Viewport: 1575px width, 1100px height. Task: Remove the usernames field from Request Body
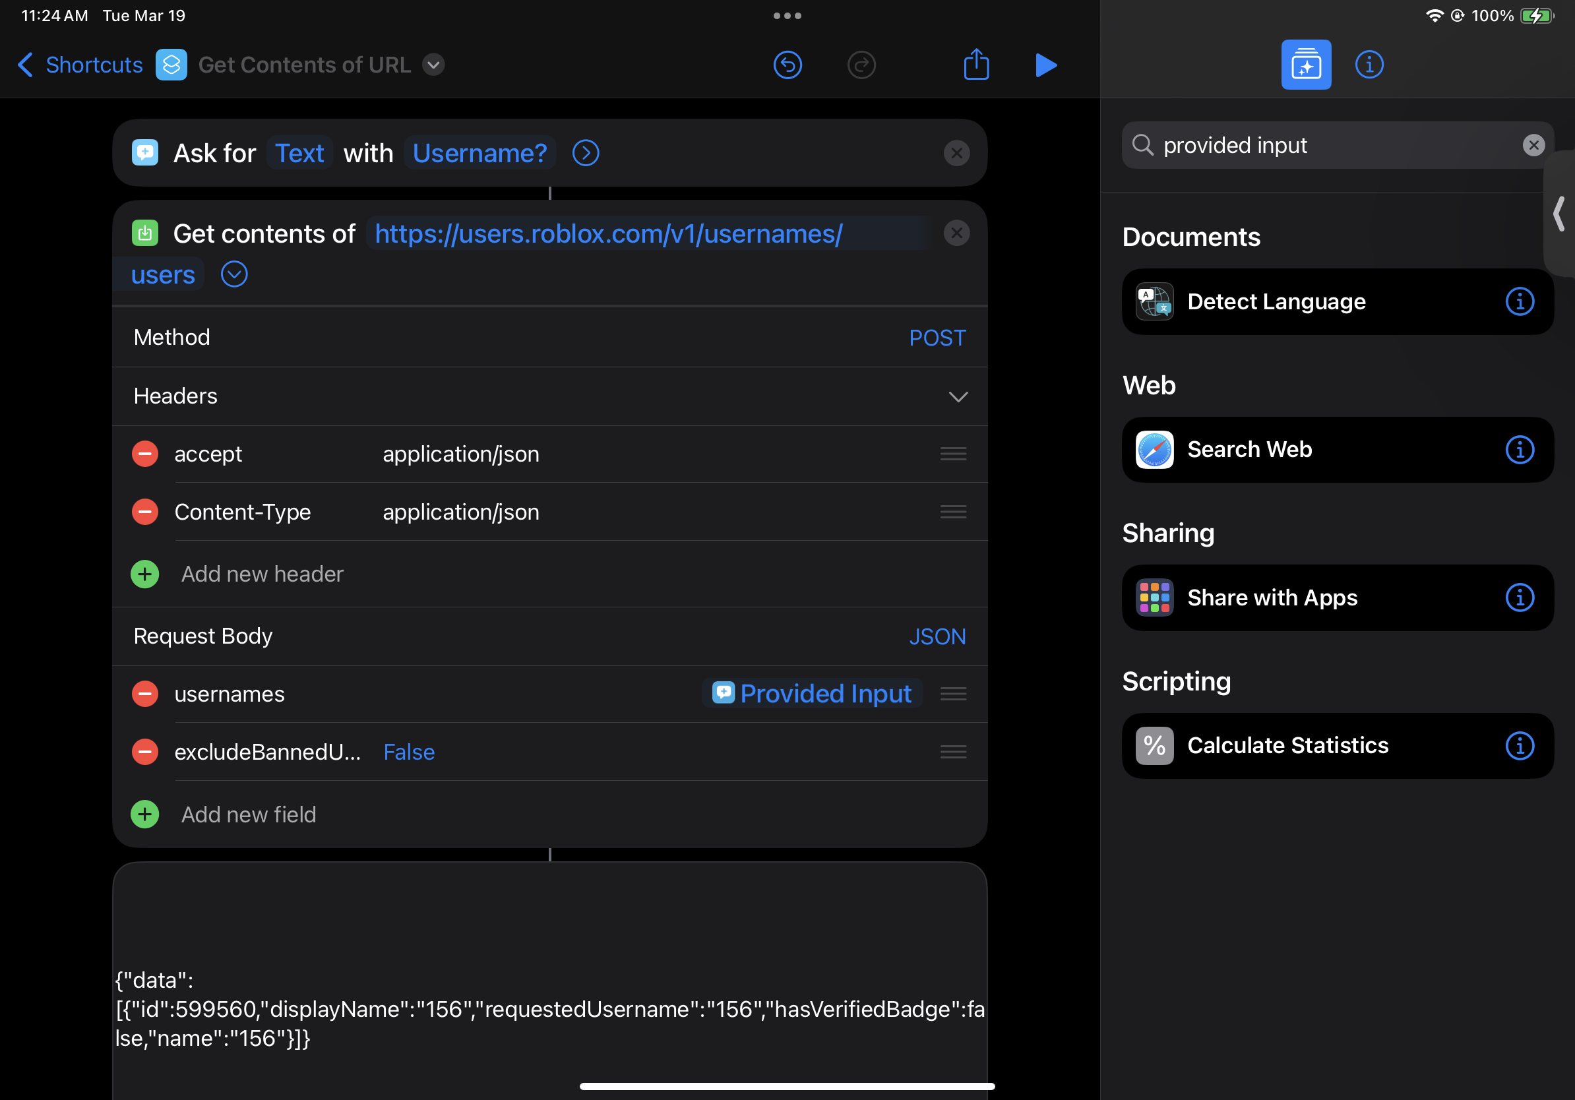pyautogui.click(x=144, y=693)
